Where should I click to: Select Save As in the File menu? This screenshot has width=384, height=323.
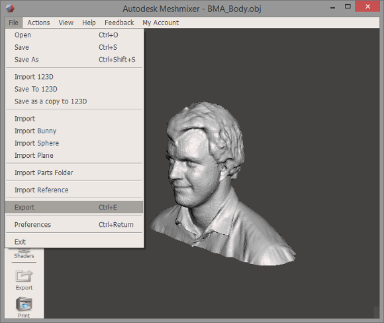point(74,60)
